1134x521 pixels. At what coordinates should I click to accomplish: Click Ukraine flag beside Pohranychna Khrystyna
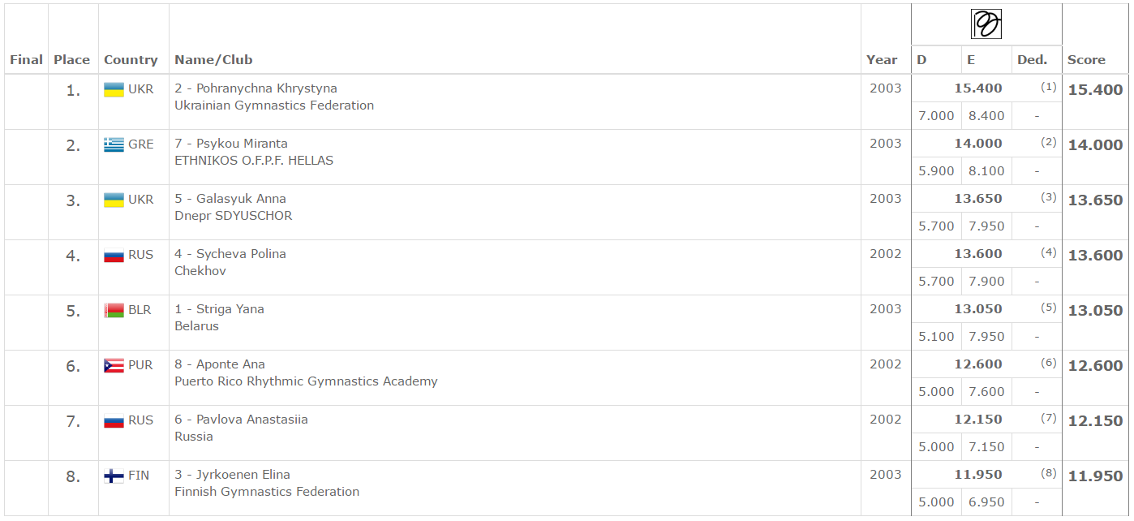(x=114, y=89)
